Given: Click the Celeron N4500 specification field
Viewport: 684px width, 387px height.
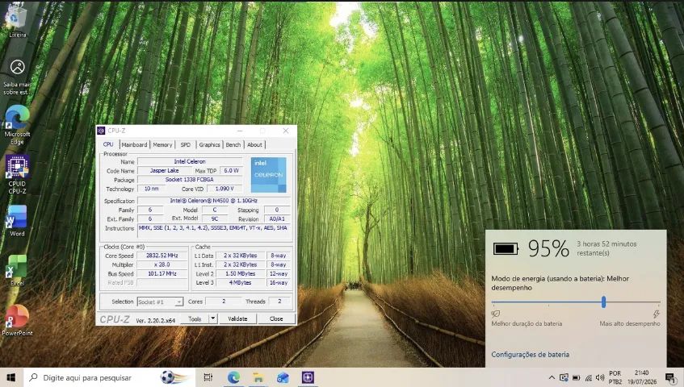Looking at the screenshot, I should 214,201.
